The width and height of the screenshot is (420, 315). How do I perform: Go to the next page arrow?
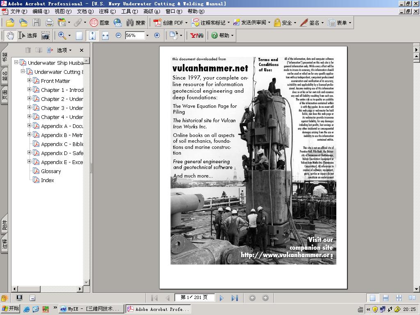221,298
